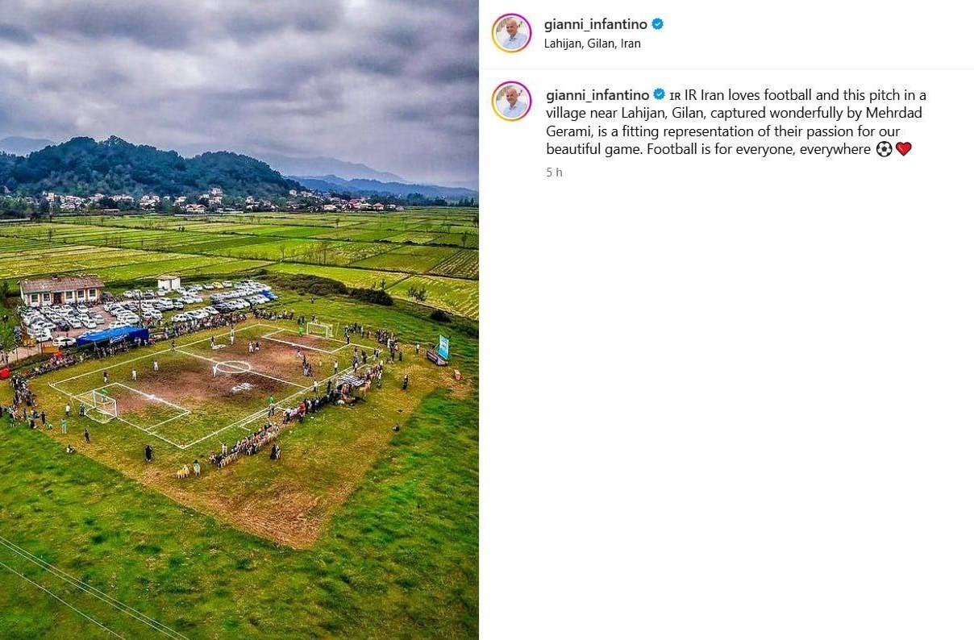Image resolution: width=974 pixels, height=640 pixels.
Task: Open gianni_infantino profile picture in post header
Action: pos(511,33)
